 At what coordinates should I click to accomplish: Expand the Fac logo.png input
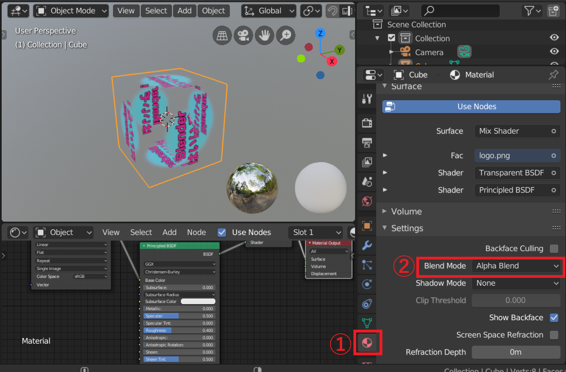[385, 155]
